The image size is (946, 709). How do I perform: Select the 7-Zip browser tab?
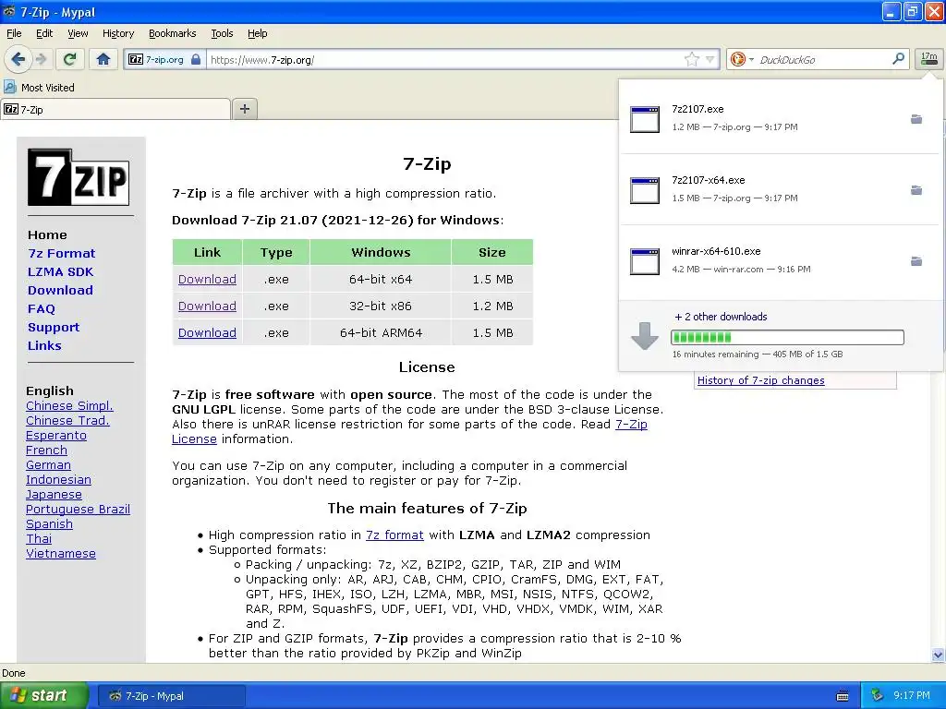(x=115, y=109)
